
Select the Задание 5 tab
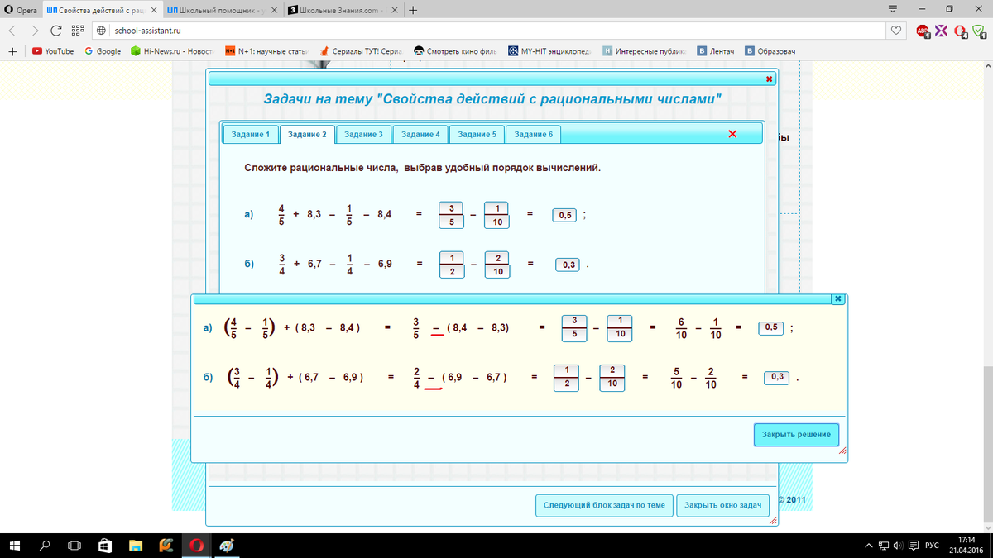point(477,134)
